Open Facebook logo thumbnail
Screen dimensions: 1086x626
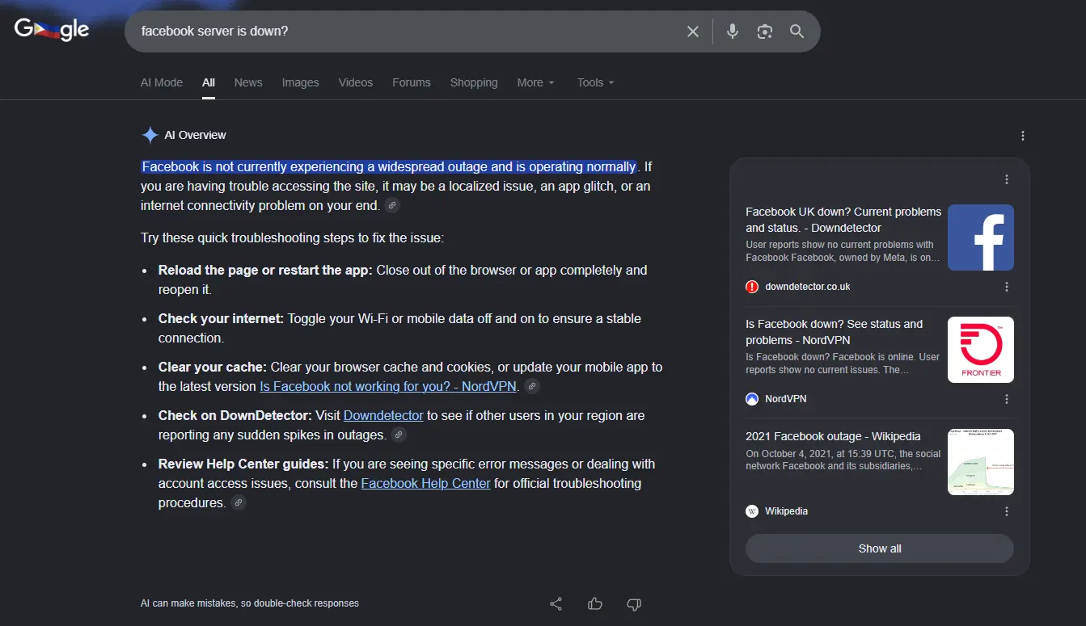(x=981, y=237)
